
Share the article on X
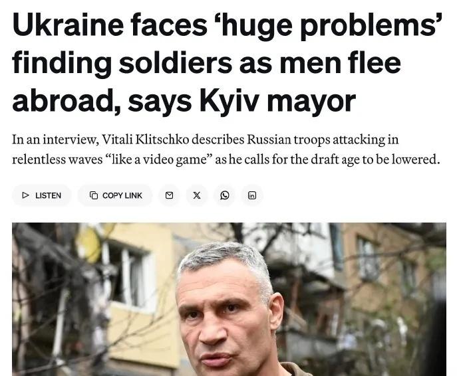(197, 195)
